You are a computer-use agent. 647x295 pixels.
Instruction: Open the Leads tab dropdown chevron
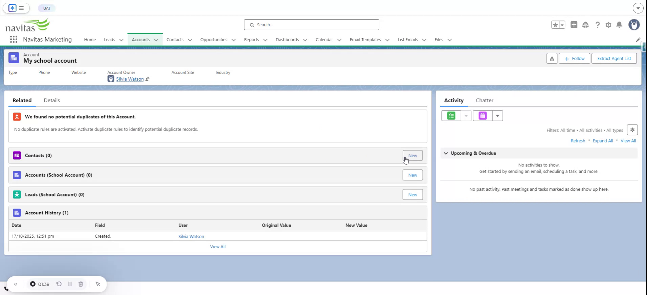121,40
